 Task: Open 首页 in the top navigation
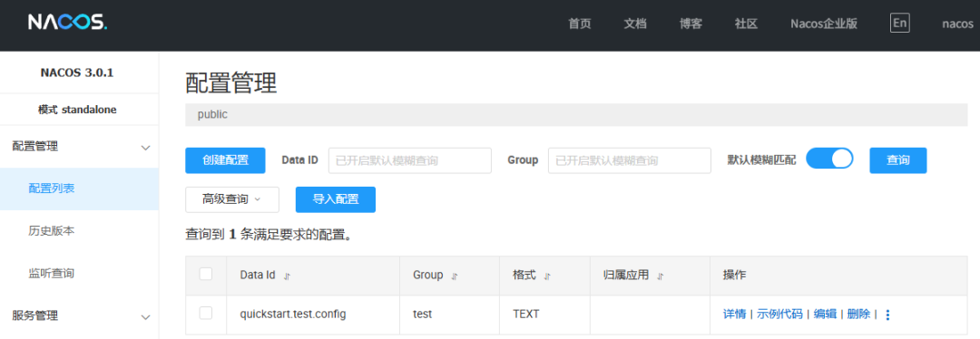579,24
